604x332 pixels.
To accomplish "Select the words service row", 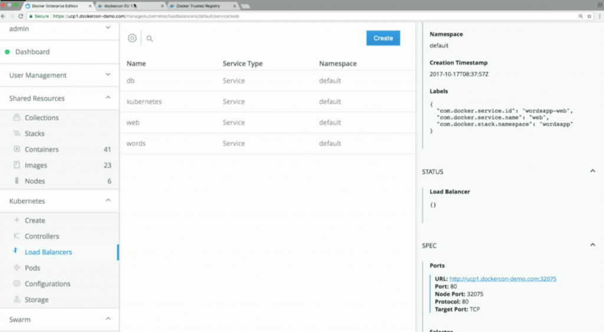I will click(268, 143).
